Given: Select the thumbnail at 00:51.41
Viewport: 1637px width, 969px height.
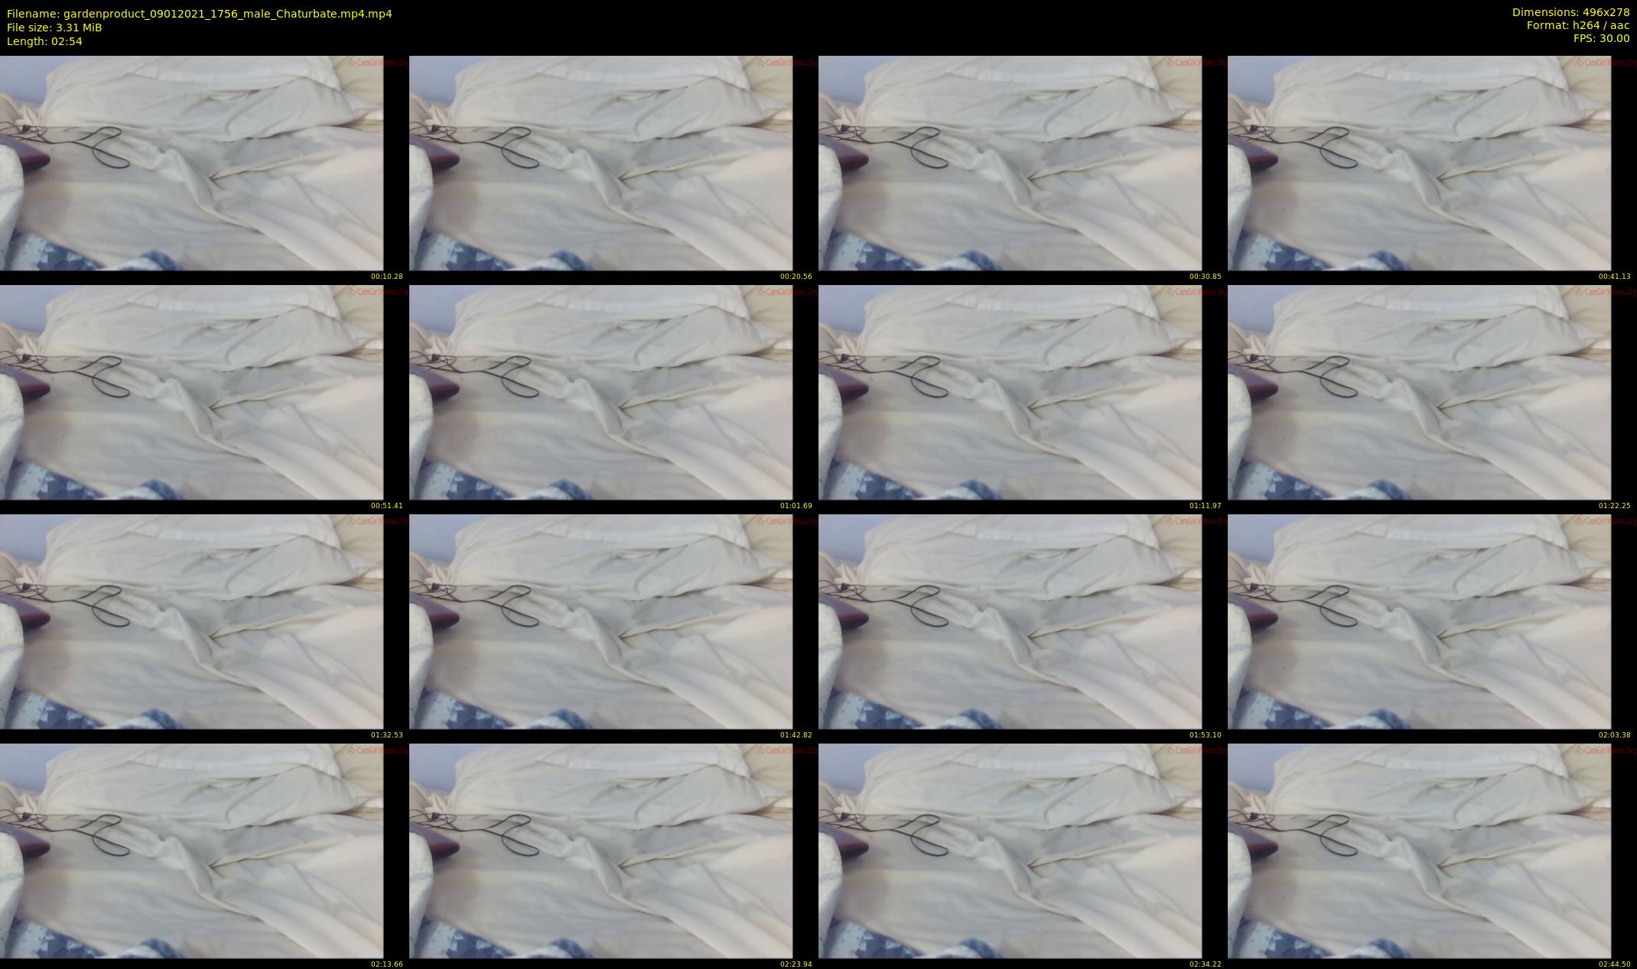Looking at the screenshot, I should [x=191, y=392].
